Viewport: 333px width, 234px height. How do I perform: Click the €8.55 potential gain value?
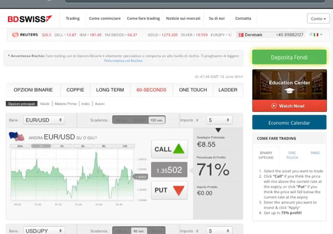[206, 145]
